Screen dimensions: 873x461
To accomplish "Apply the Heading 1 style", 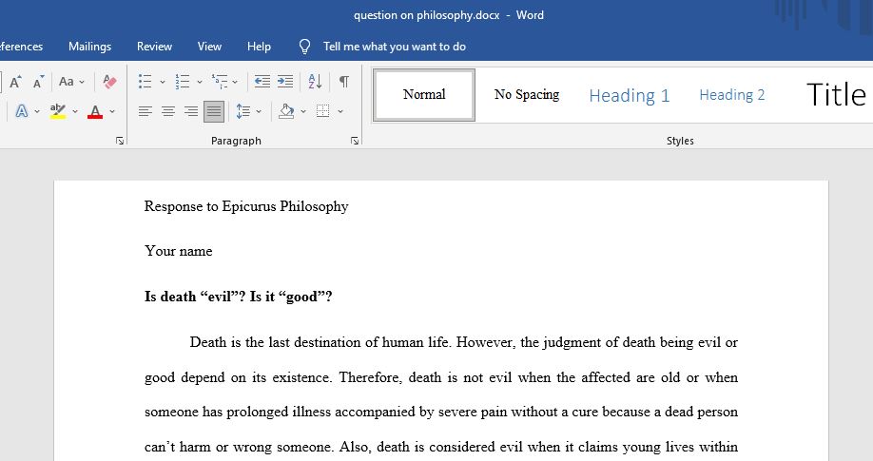I will pyautogui.click(x=630, y=95).
